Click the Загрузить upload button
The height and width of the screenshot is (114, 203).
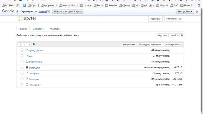coord(162,35)
